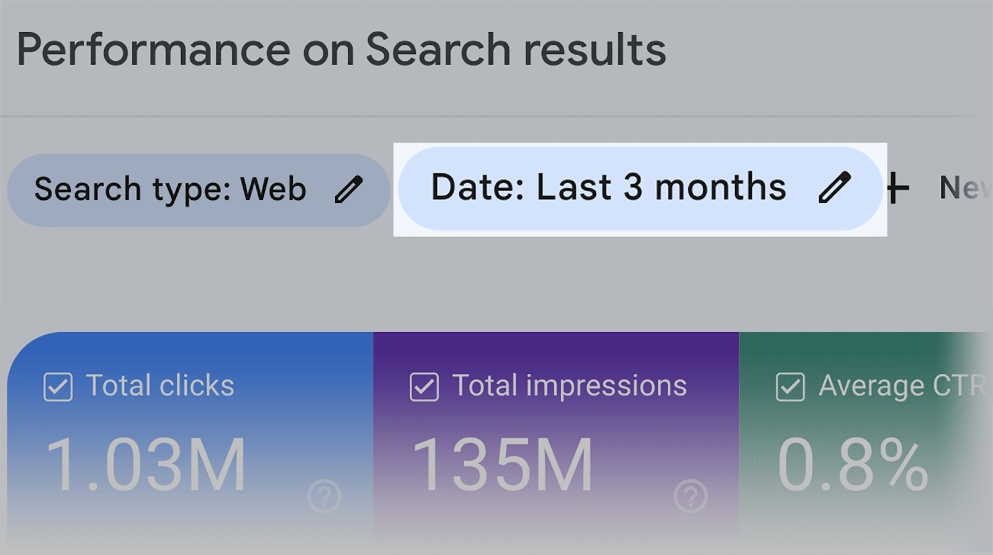993x555 pixels.
Task: Select the 'Total clicks' metric label
Action: point(160,386)
